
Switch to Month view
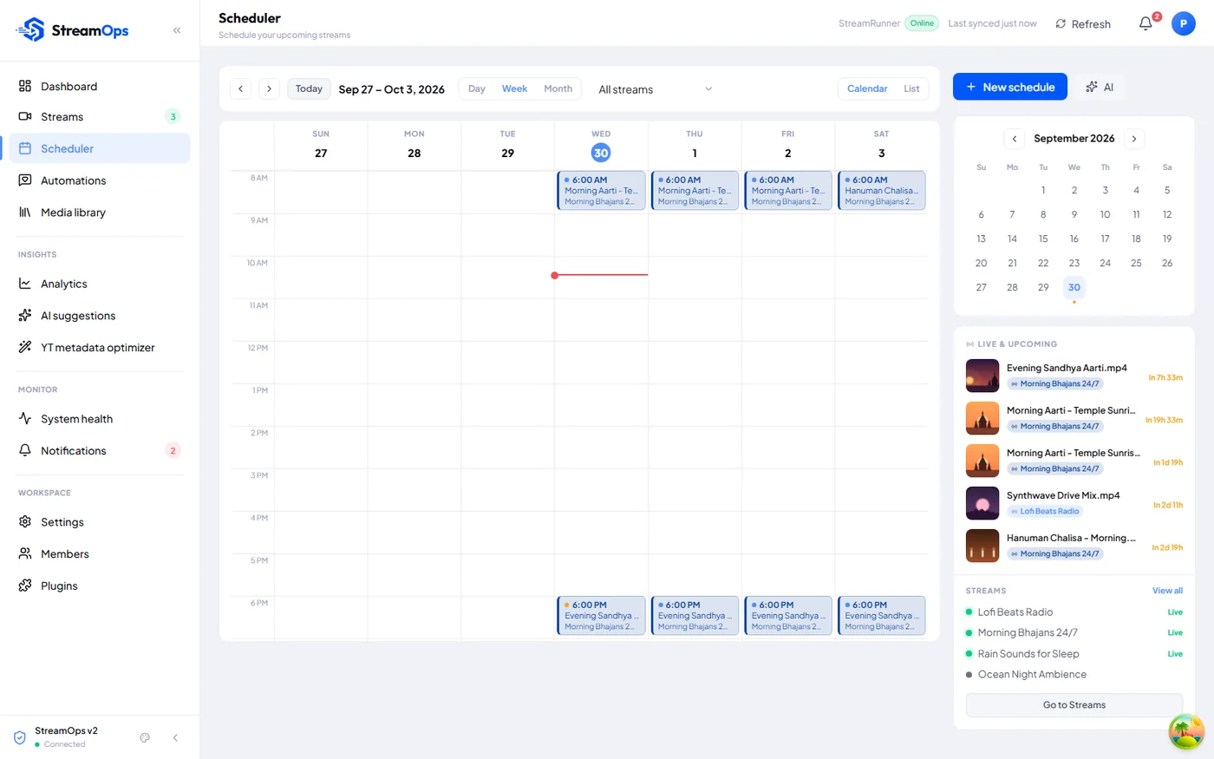point(558,88)
